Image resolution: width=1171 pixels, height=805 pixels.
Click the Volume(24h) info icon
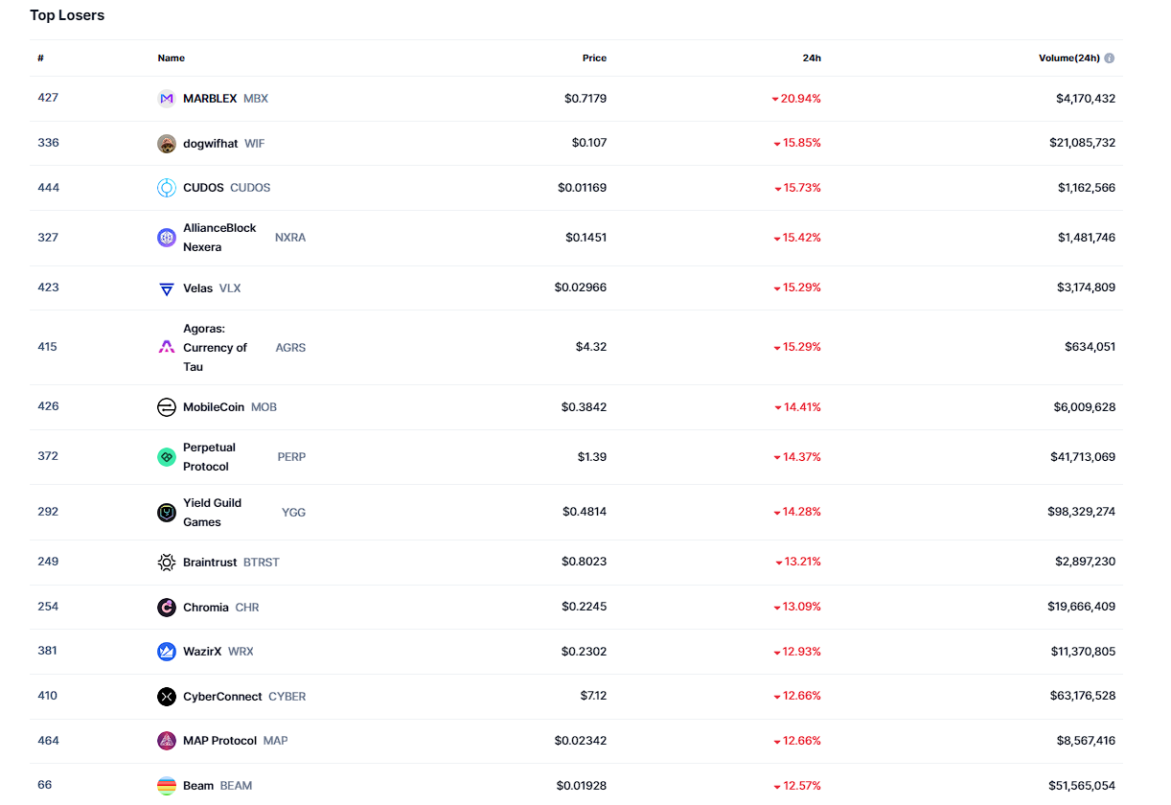[1110, 58]
